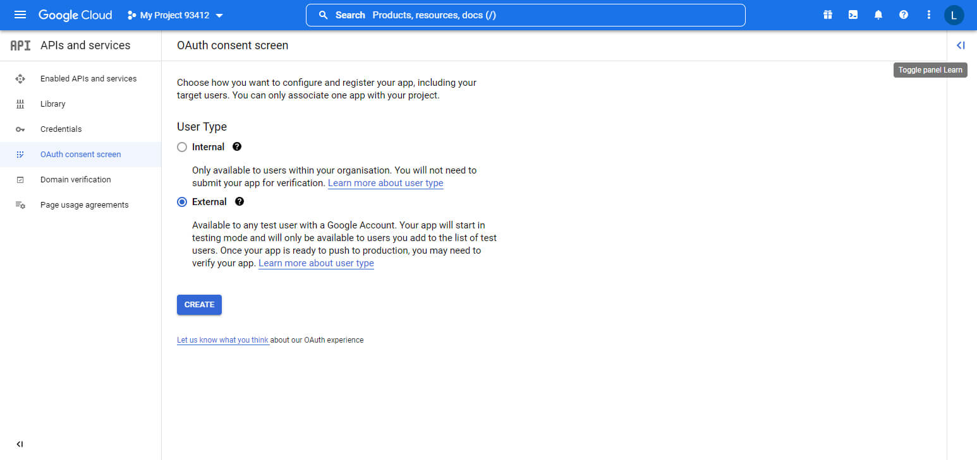Image resolution: width=977 pixels, height=460 pixels.
Task: Open the Library page
Action: pyautogui.click(x=53, y=104)
